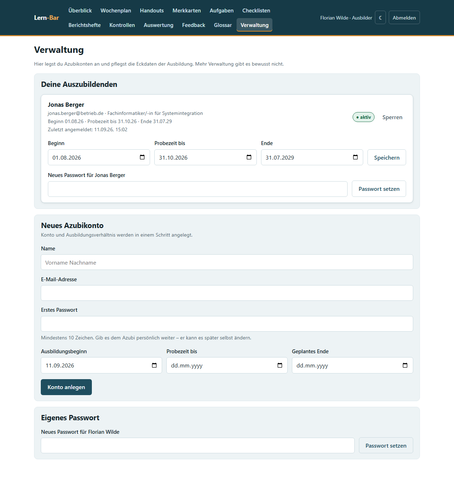Open the Berichtshefte section
The width and height of the screenshot is (454, 482).
click(x=84, y=25)
